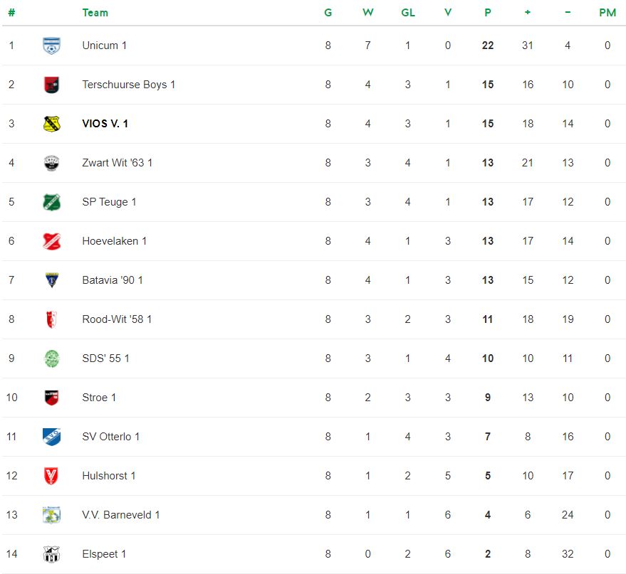Click the Unicum 1 club logo

tap(51, 46)
